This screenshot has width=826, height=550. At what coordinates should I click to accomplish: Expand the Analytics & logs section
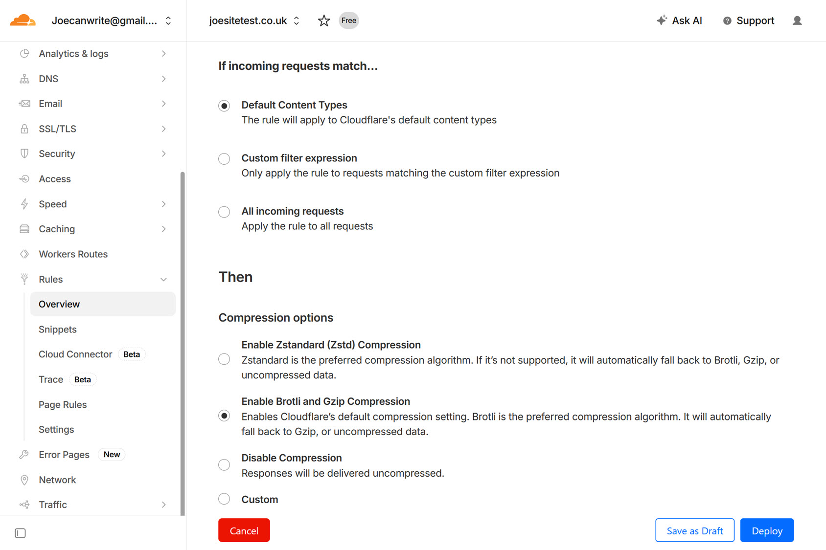coord(164,53)
